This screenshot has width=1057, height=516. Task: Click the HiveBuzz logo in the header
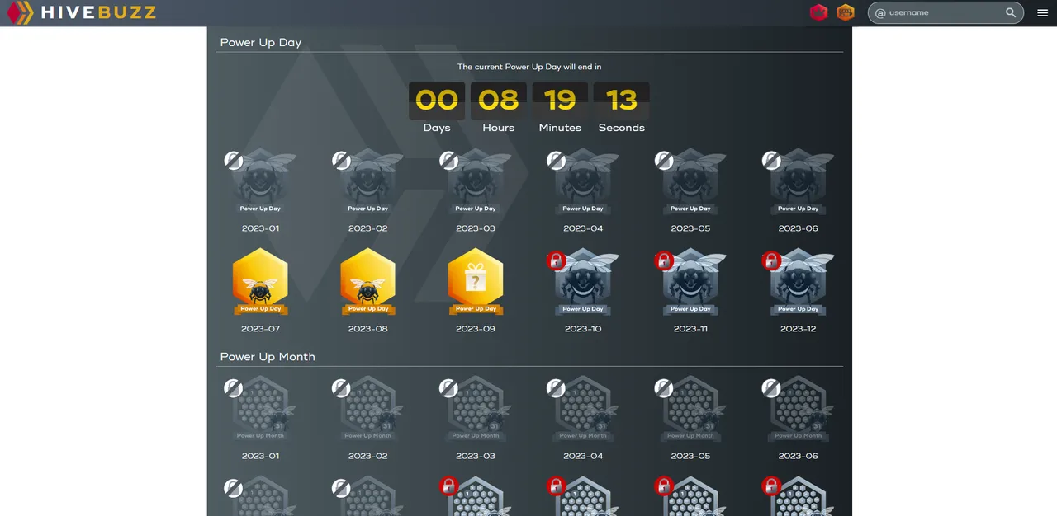(x=80, y=12)
